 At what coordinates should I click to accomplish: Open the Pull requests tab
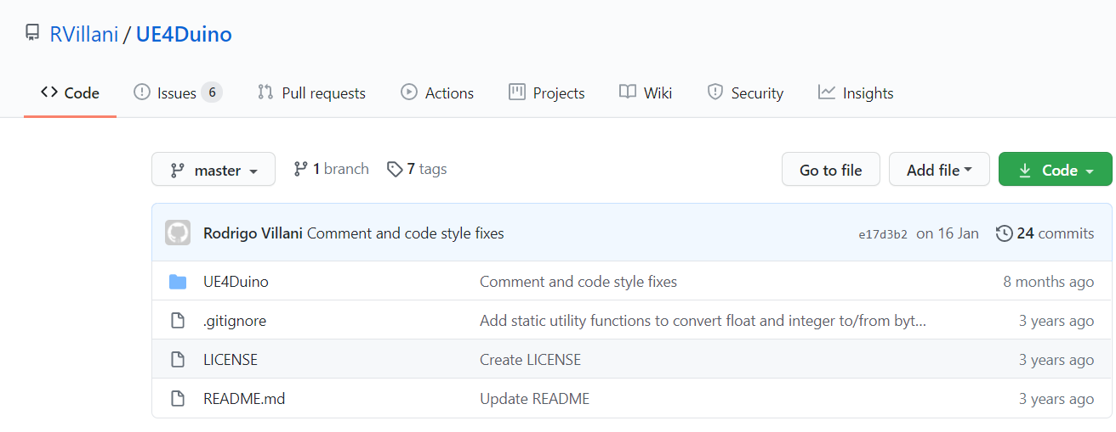(311, 93)
